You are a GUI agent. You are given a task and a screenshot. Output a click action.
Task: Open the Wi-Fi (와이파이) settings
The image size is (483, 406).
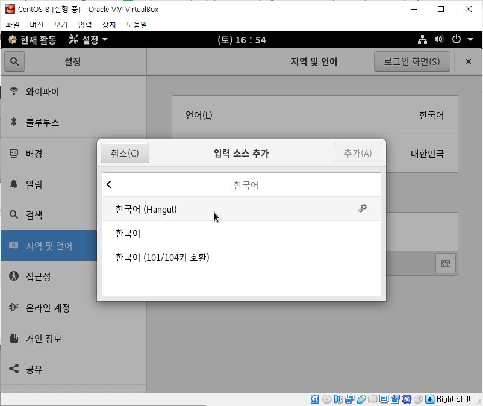(x=73, y=92)
